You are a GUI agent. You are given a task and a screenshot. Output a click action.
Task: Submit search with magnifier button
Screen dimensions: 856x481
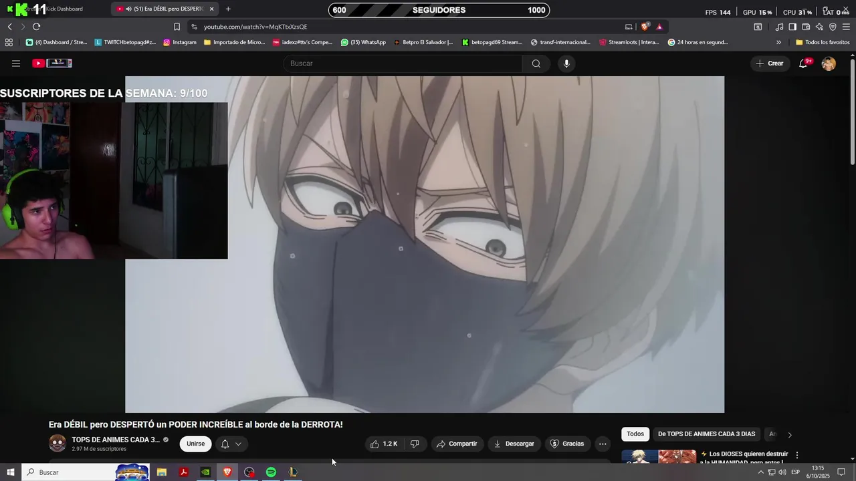tap(536, 63)
